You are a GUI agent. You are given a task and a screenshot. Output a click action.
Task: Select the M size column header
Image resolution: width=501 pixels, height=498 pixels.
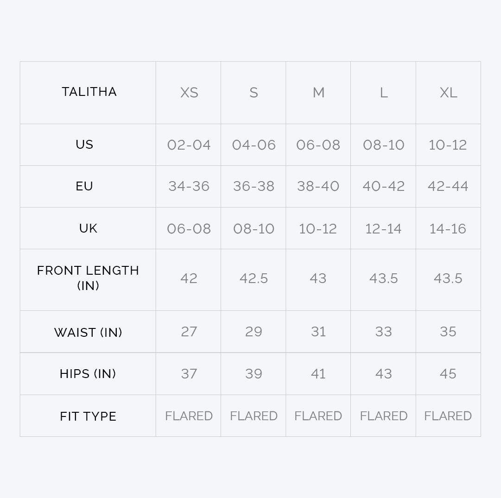tap(318, 93)
